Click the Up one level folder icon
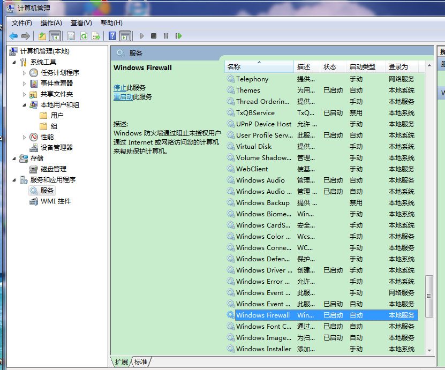 tap(42, 36)
